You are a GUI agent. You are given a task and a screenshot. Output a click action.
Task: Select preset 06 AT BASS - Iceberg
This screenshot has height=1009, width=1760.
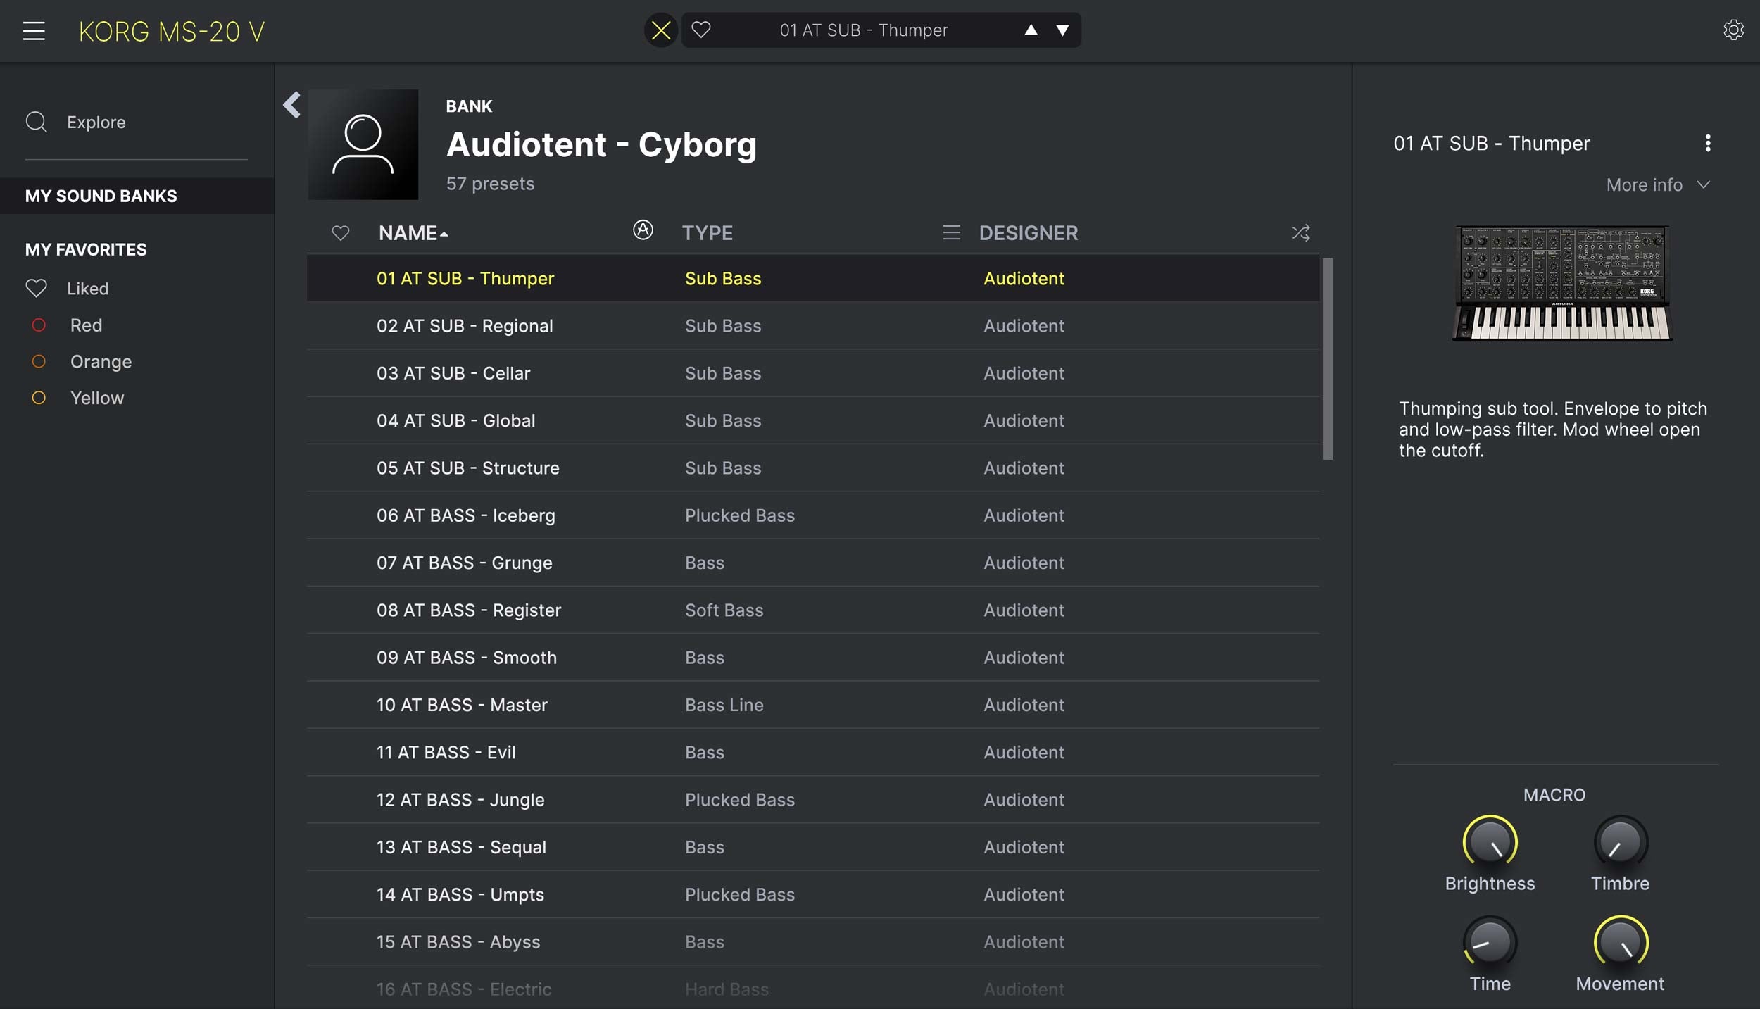point(465,515)
